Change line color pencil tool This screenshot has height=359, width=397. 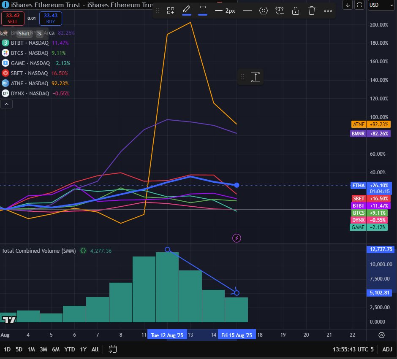[x=187, y=11]
